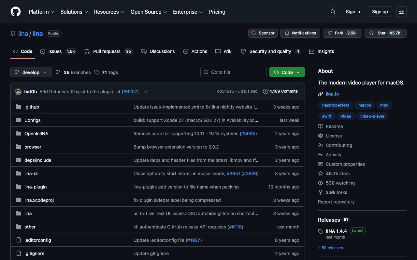
Task: Click the eye icon next to 530 watching
Action: (x=321, y=183)
